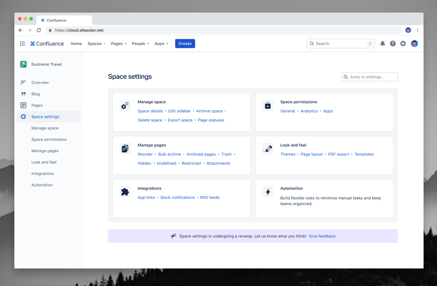437x286 pixels.
Task: Click the Create button
Action: coord(185,43)
